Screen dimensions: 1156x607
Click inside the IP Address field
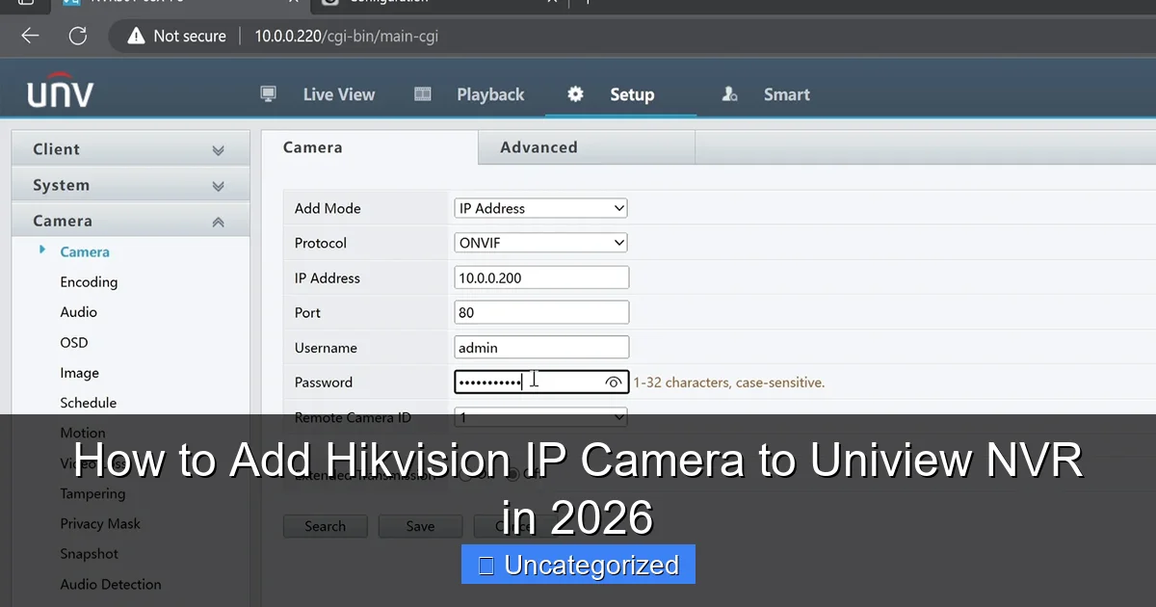pos(540,277)
